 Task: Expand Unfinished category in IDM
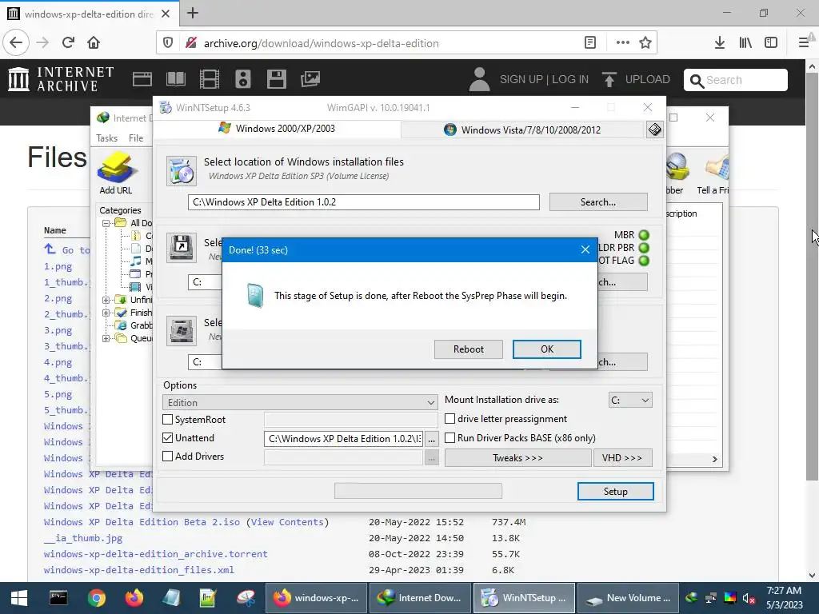coord(106,300)
